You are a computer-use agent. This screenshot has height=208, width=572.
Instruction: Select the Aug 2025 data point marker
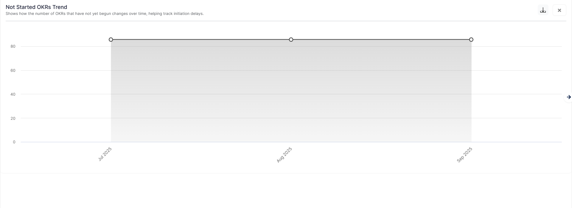(291, 39)
